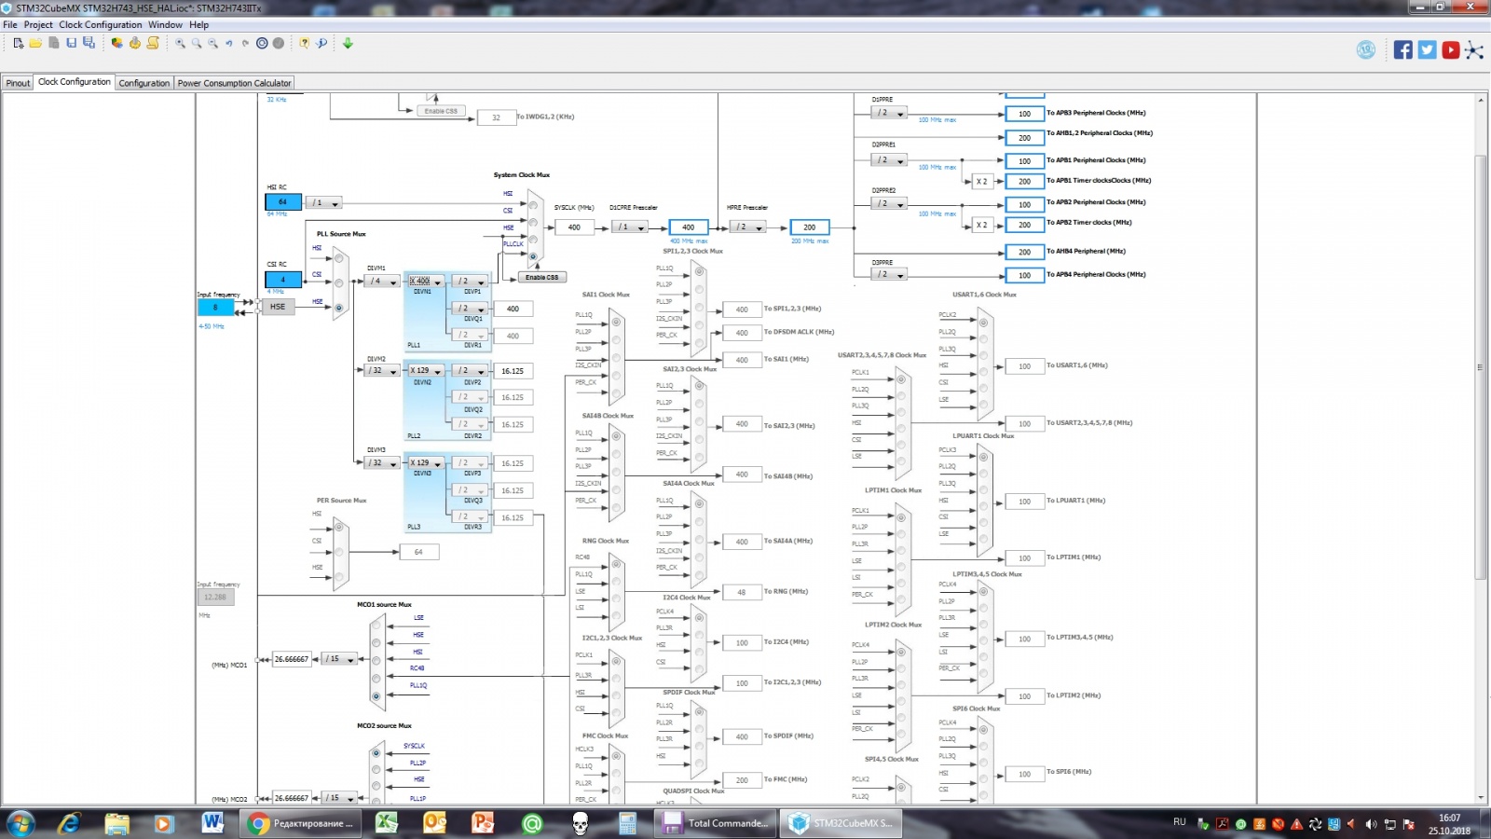Image resolution: width=1491 pixels, height=839 pixels.
Task: Select HSE in the PLL Source Mux
Action: click(x=339, y=308)
